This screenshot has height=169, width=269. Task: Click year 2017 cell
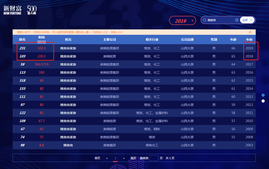click(x=249, y=64)
